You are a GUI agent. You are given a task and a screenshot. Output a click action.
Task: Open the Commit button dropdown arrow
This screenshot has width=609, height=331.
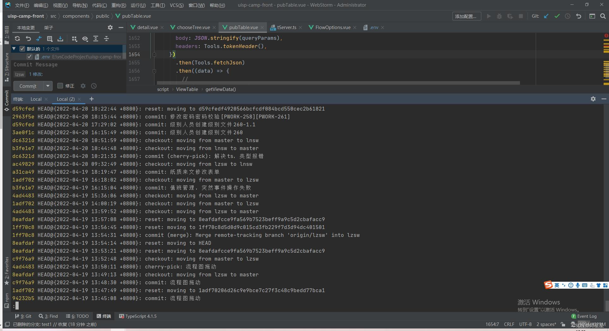[x=48, y=86]
